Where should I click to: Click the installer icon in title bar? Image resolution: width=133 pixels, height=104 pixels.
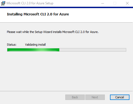[3, 3]
